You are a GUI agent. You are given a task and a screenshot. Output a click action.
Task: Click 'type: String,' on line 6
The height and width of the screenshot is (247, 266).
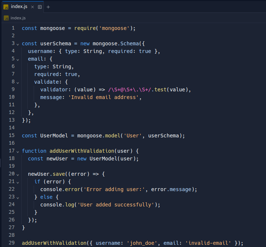tap(54, 66)
